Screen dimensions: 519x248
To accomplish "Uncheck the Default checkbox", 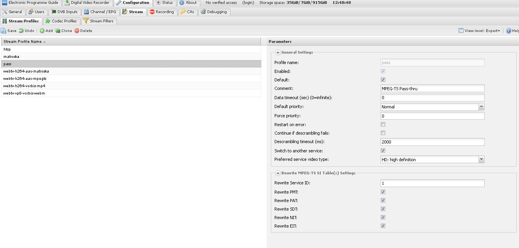I will (x=383, y=80).
